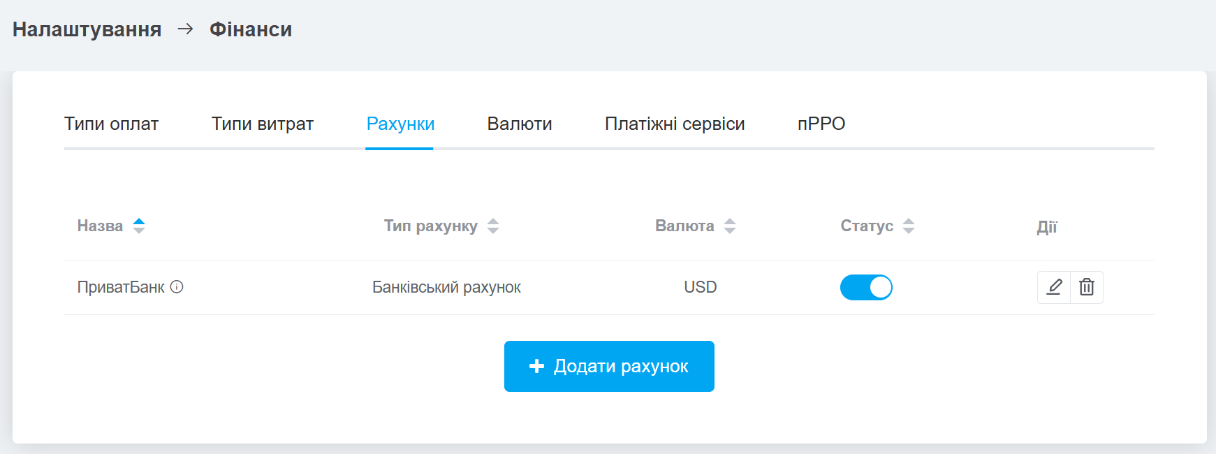This screenshot has height=454, width=1216.
Task: Delete the ПриватБанк account with trash icon
Action: pyautogui.click(x=1087, y=287)
